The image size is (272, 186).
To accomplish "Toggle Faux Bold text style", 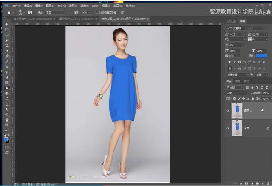I will pos(229,62).
